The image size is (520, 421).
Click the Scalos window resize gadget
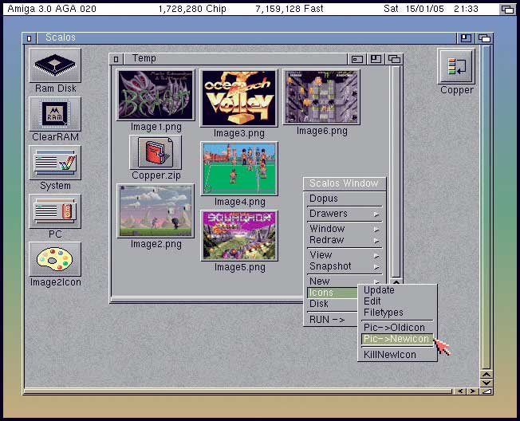click(487, 391)
